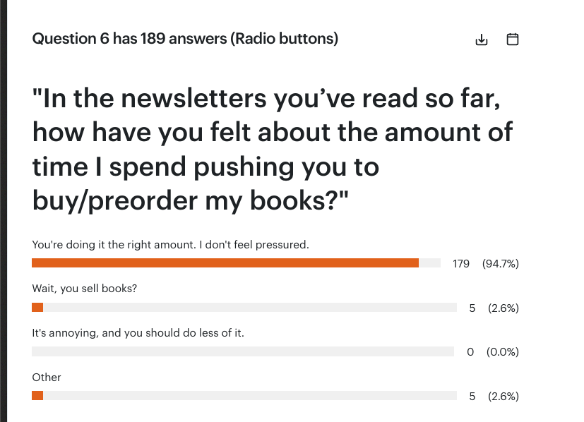584x422 pixels.
Task: Click the (0.0%) percentage value
Action: (502, 352)
